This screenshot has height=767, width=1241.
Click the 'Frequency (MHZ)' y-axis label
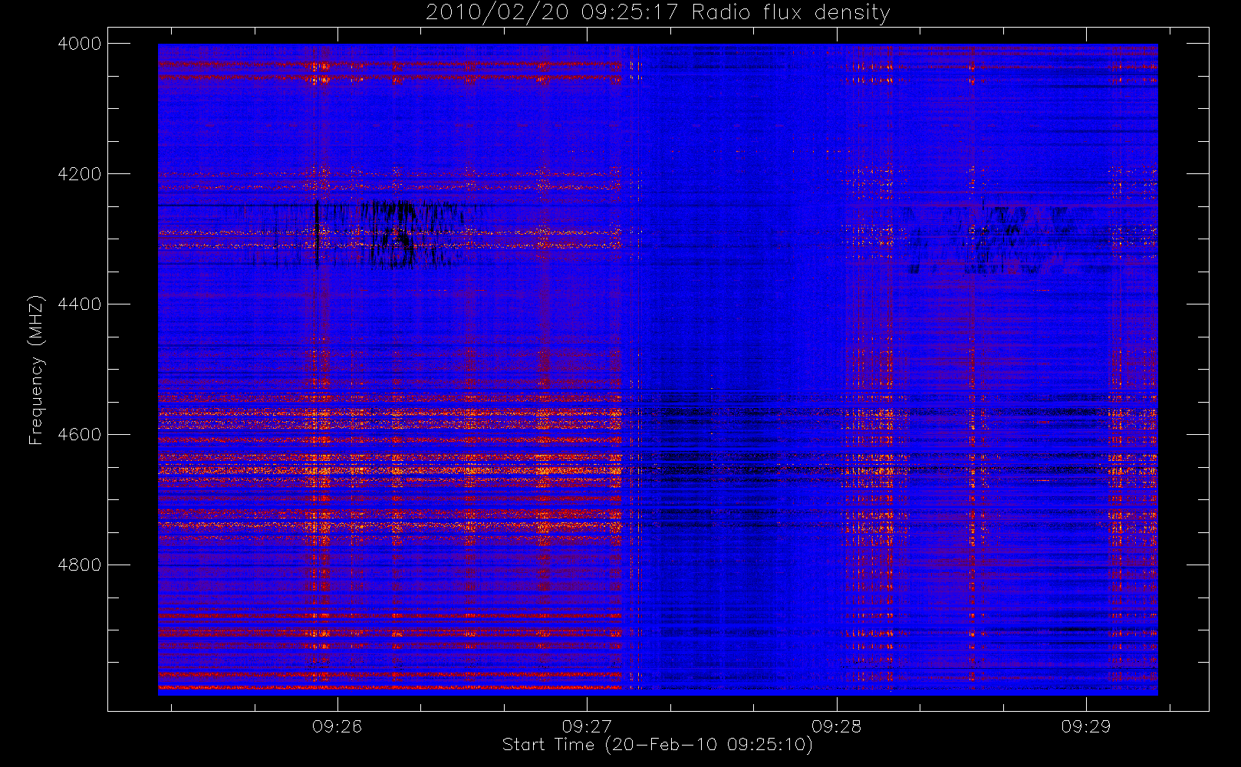coord(36,370)
